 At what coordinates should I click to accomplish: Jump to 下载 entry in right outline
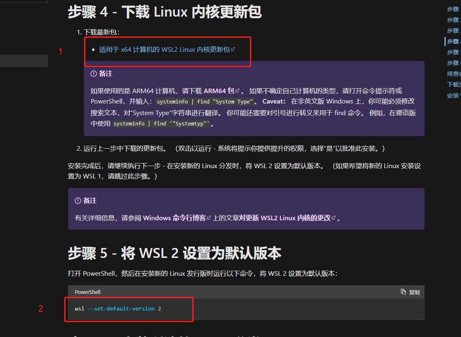click(454, 84)
